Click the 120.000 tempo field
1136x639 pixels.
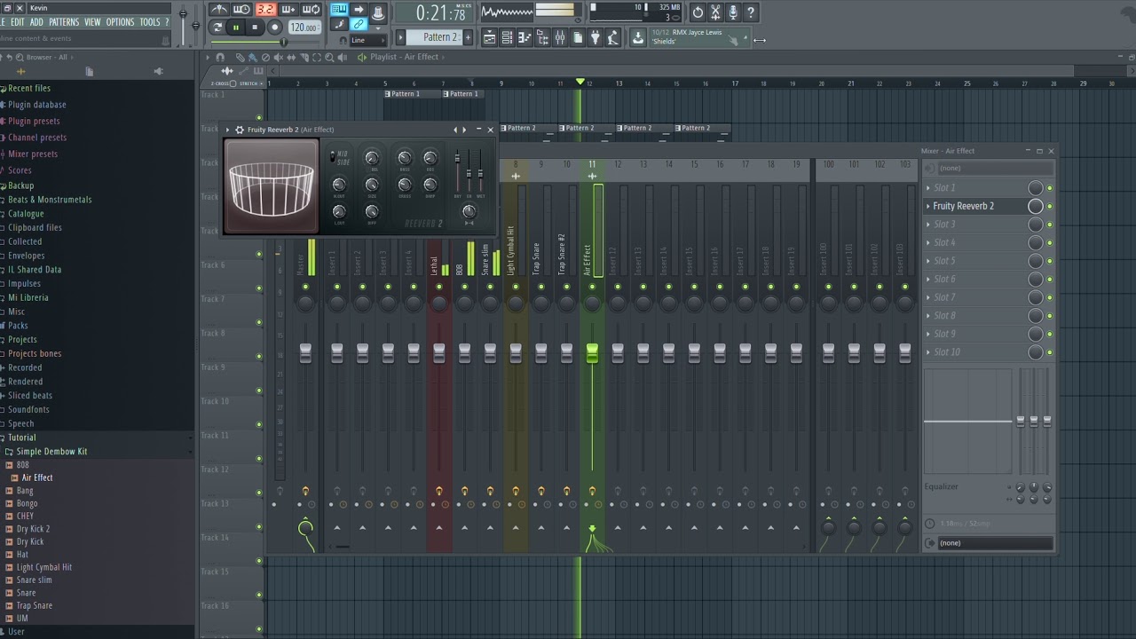[x=304, y=28]
